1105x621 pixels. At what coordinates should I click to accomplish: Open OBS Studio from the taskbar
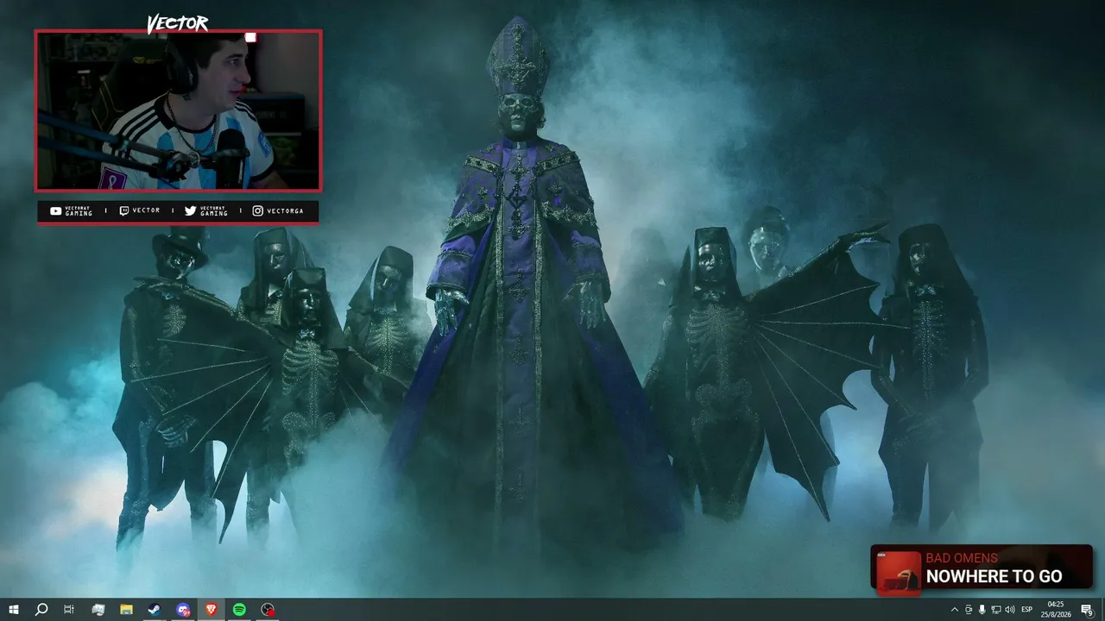pos(268,610)
